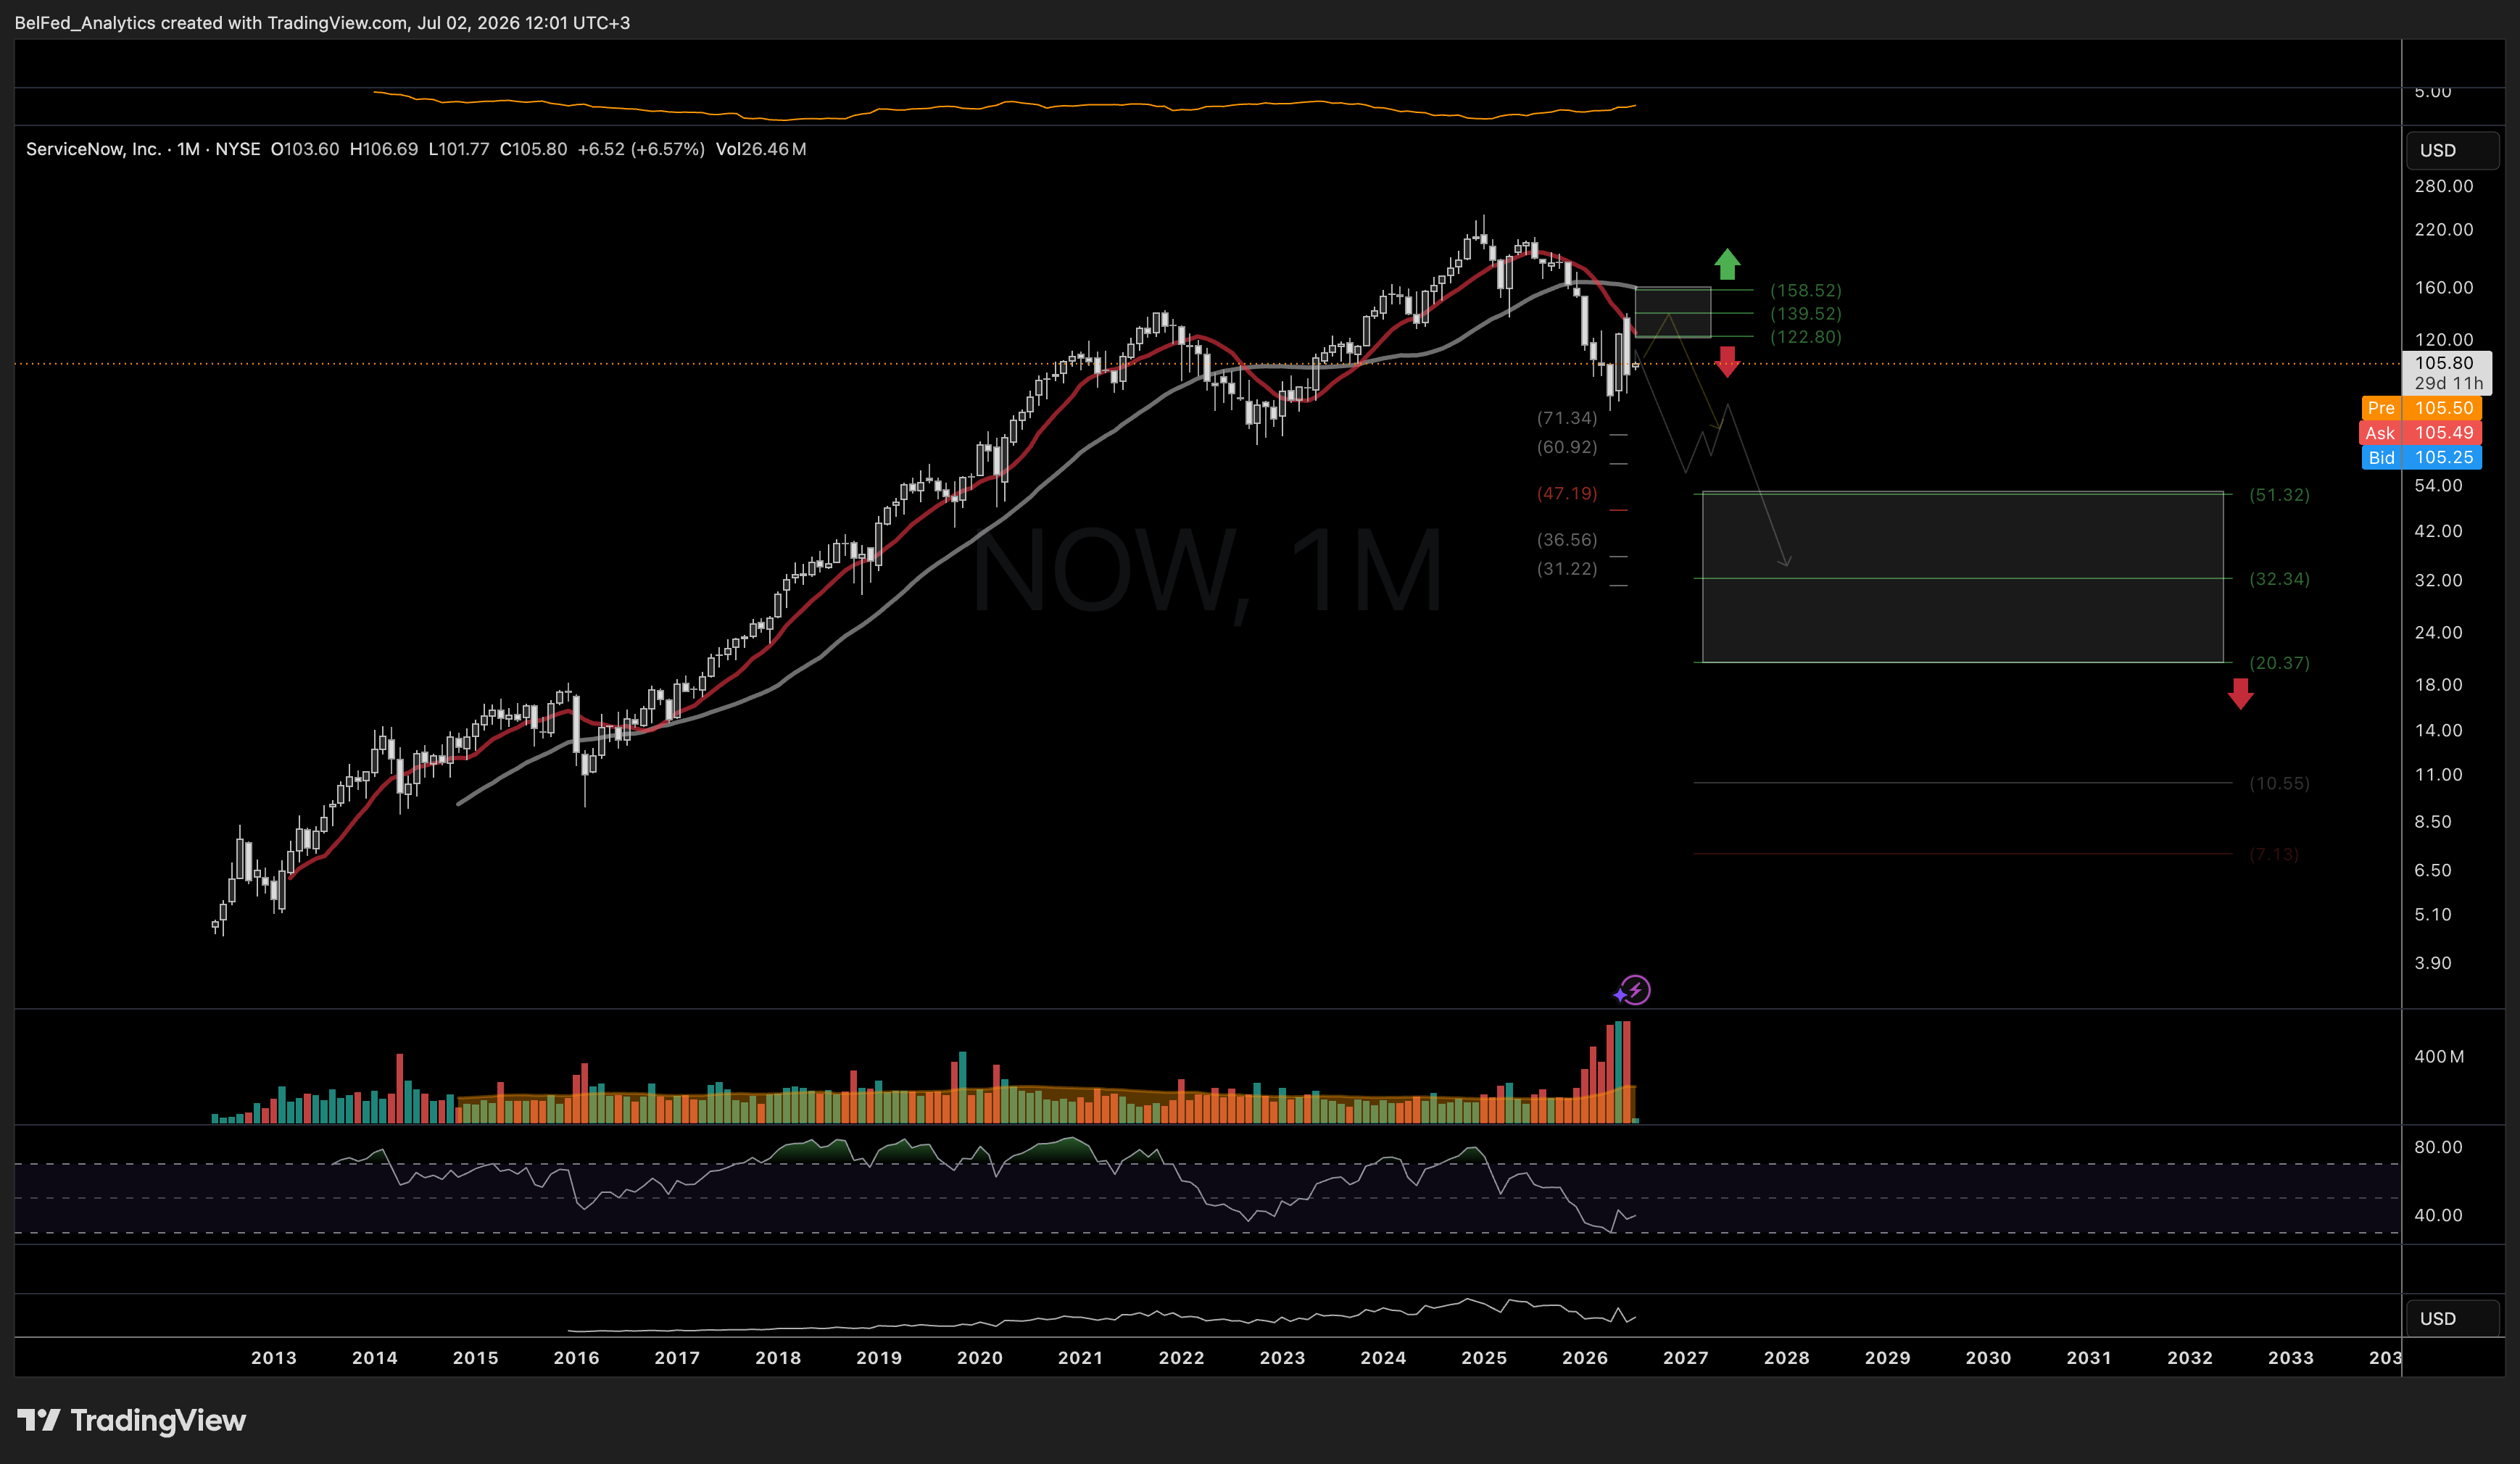Click the 2026 label on time axis
The height and width of the screenshot is (1464, 2520).
pos(1585,1357)
